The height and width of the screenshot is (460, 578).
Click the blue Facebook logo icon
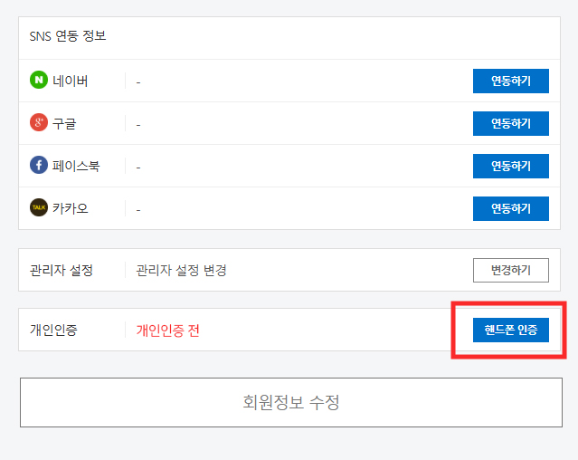[38, 166]
